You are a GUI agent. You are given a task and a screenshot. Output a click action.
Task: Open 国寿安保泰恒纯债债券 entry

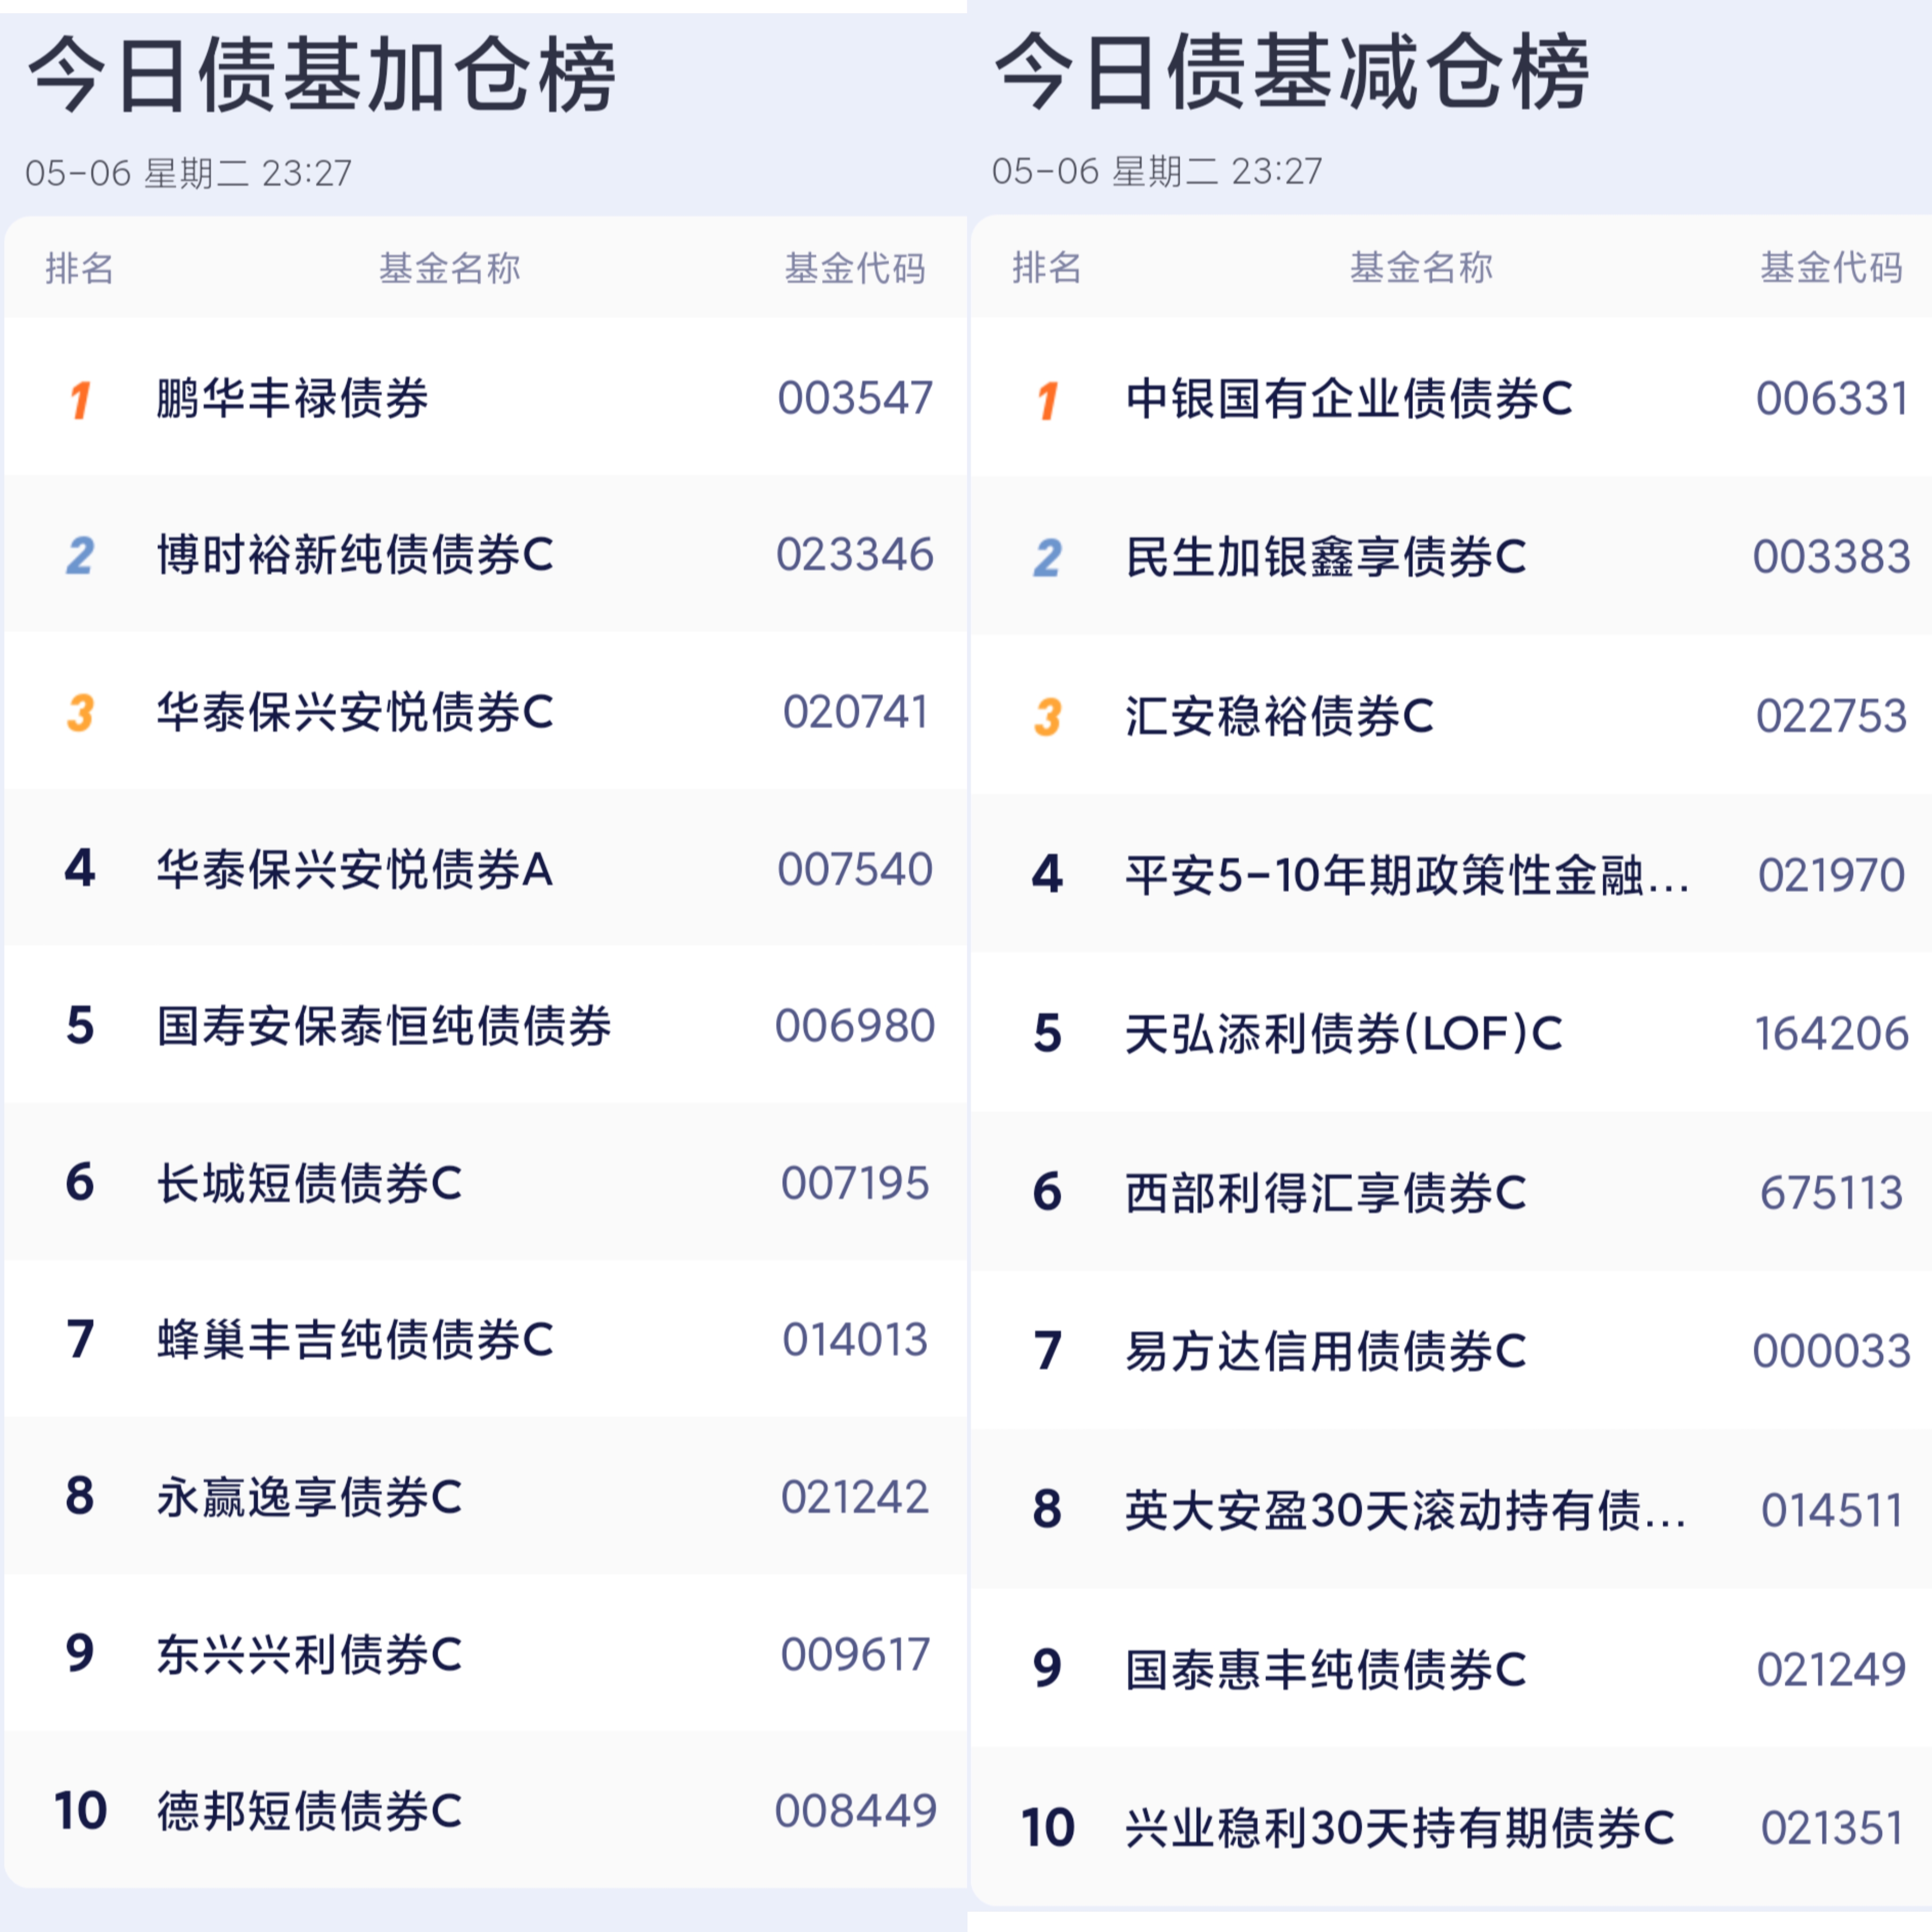(384, 1026)
